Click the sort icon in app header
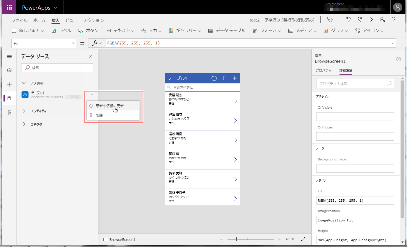 pyautogui.click(x=224, y=78)
